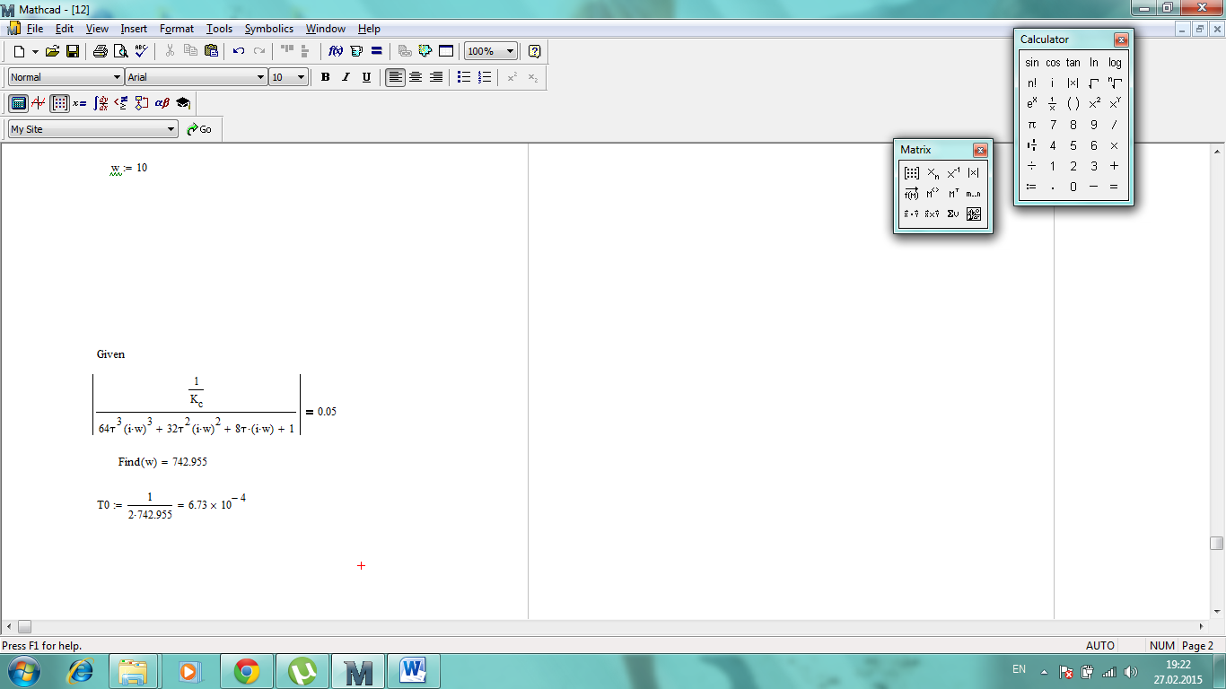This screenshot has height=689, width=1226.
Task: Toggle Italic text formatting
Action: pos(346,77)
